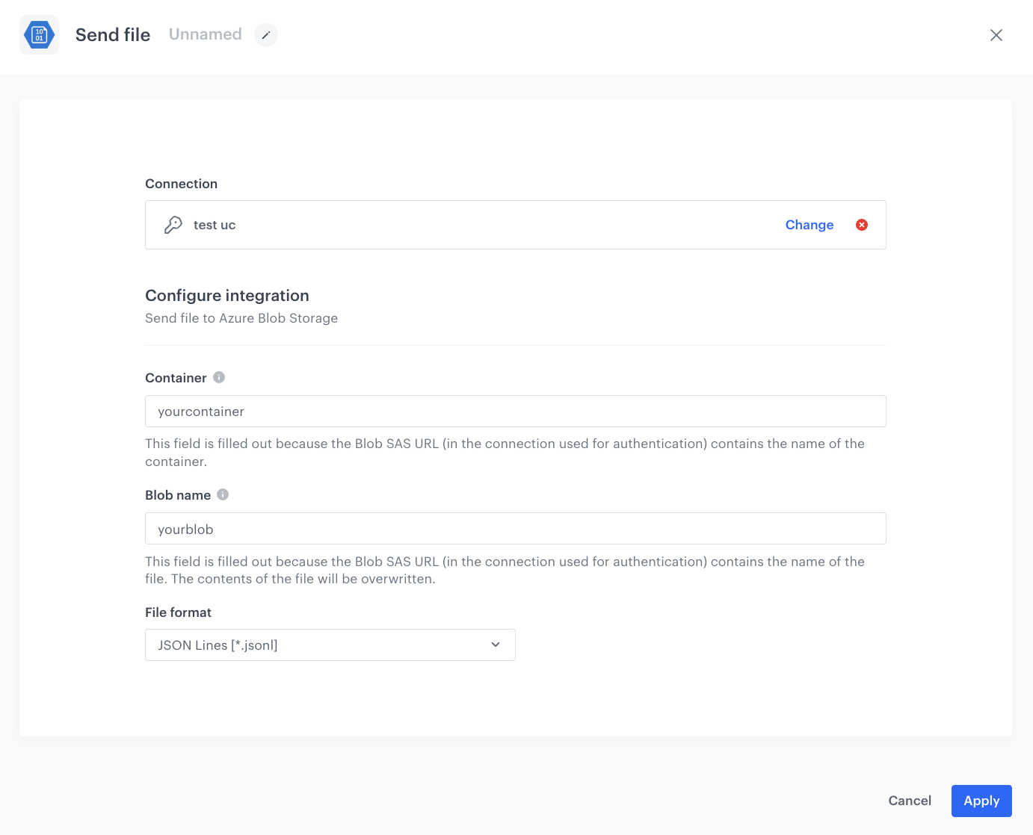Click the test uc connection row
This screenshot has width=1033, height=835.
point(448,225)
